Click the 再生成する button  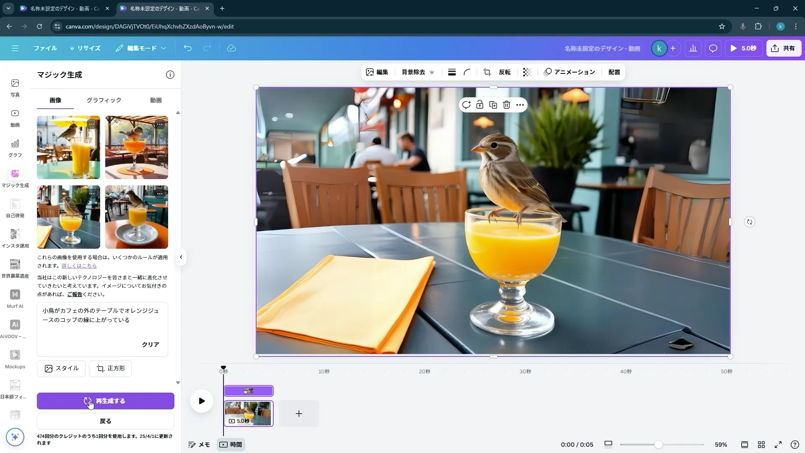[105, 401]
